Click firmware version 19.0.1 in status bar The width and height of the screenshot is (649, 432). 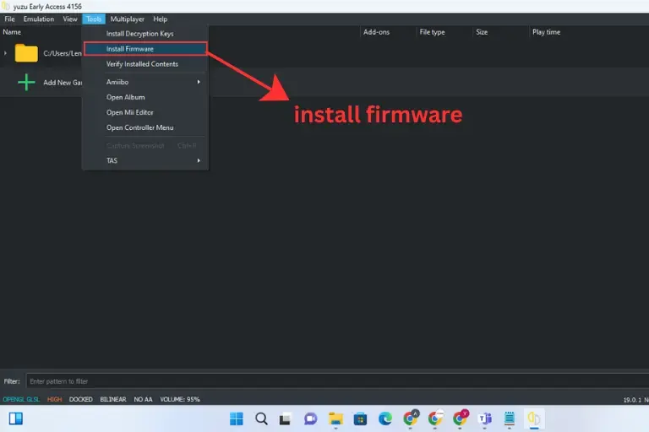point(632,400)
